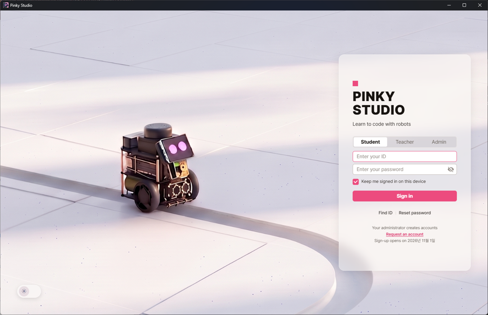Focus the Enter your password field

click(x=405, y=169)
